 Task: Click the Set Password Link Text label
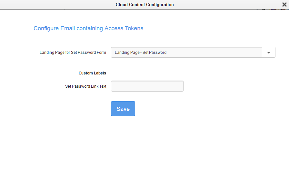coord(86,86)
